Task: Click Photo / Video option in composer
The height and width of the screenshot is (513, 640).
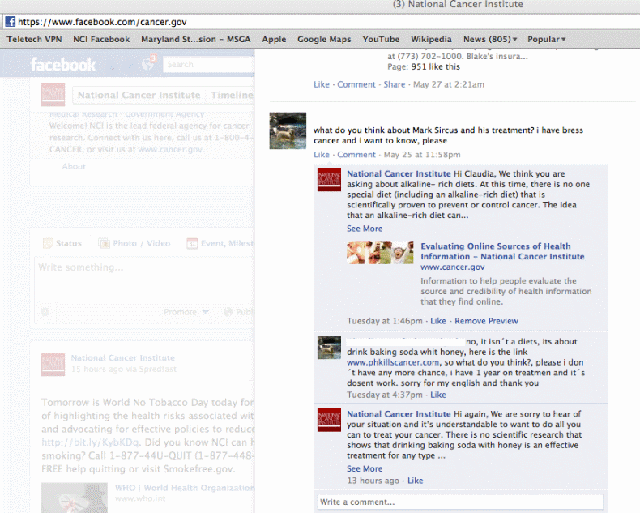Action: pyautogui.click(x=141, y=243)
